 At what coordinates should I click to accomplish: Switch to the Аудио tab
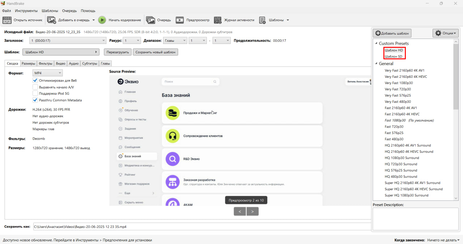click(x=74, y=63)
